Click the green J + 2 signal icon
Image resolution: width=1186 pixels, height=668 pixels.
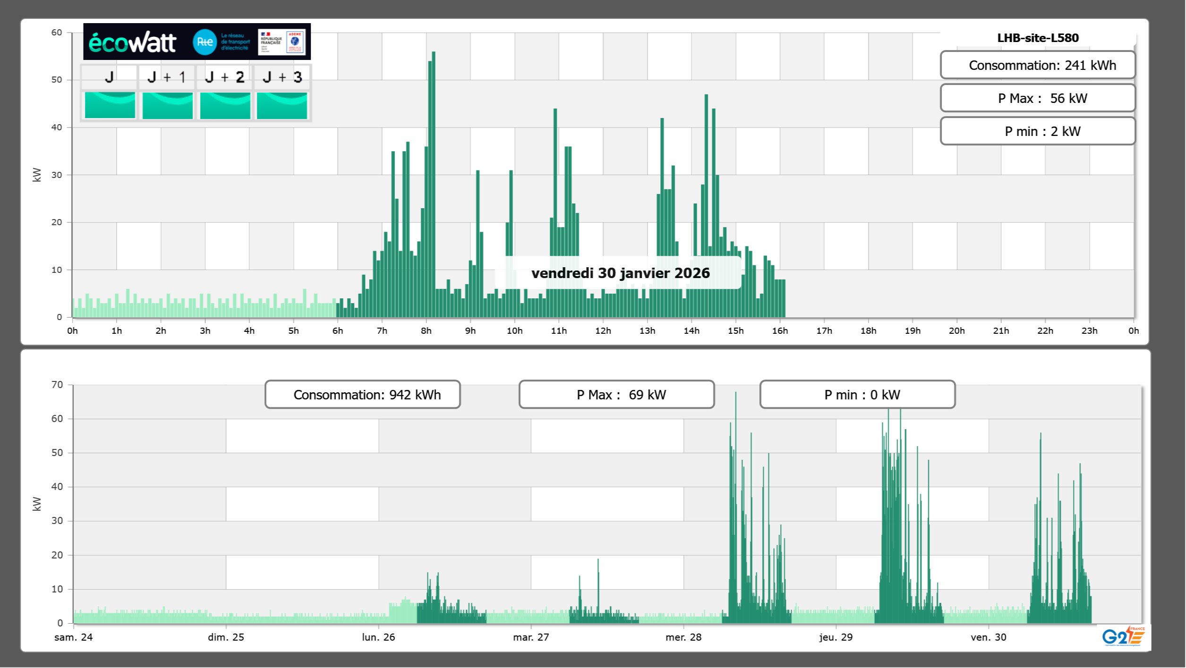(225, 105)
